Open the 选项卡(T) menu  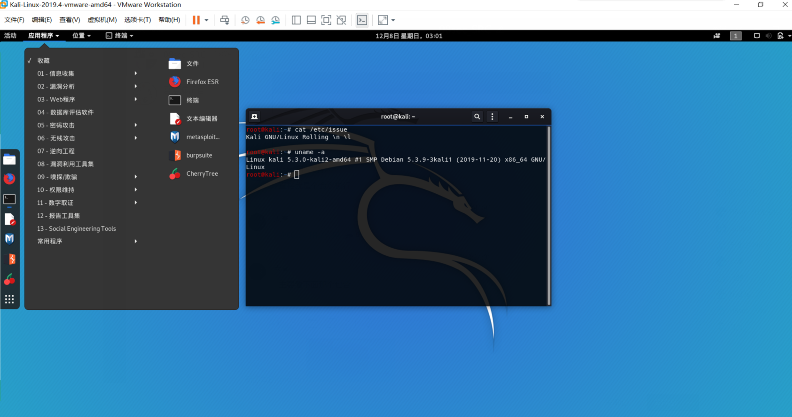pos(137,20)
